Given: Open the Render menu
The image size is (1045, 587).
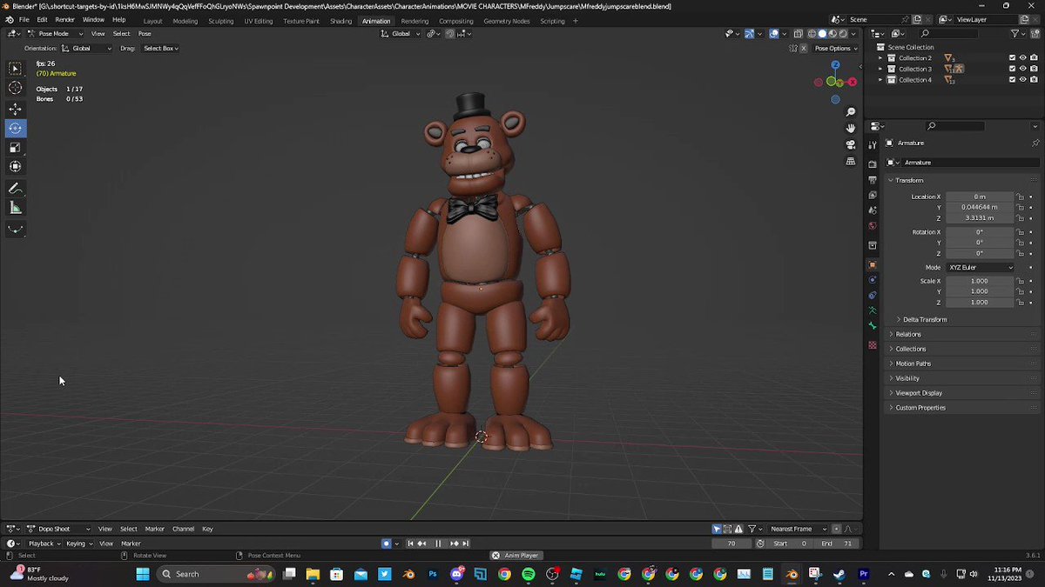Looking at the screenshot, I should [x=64, y=20].
